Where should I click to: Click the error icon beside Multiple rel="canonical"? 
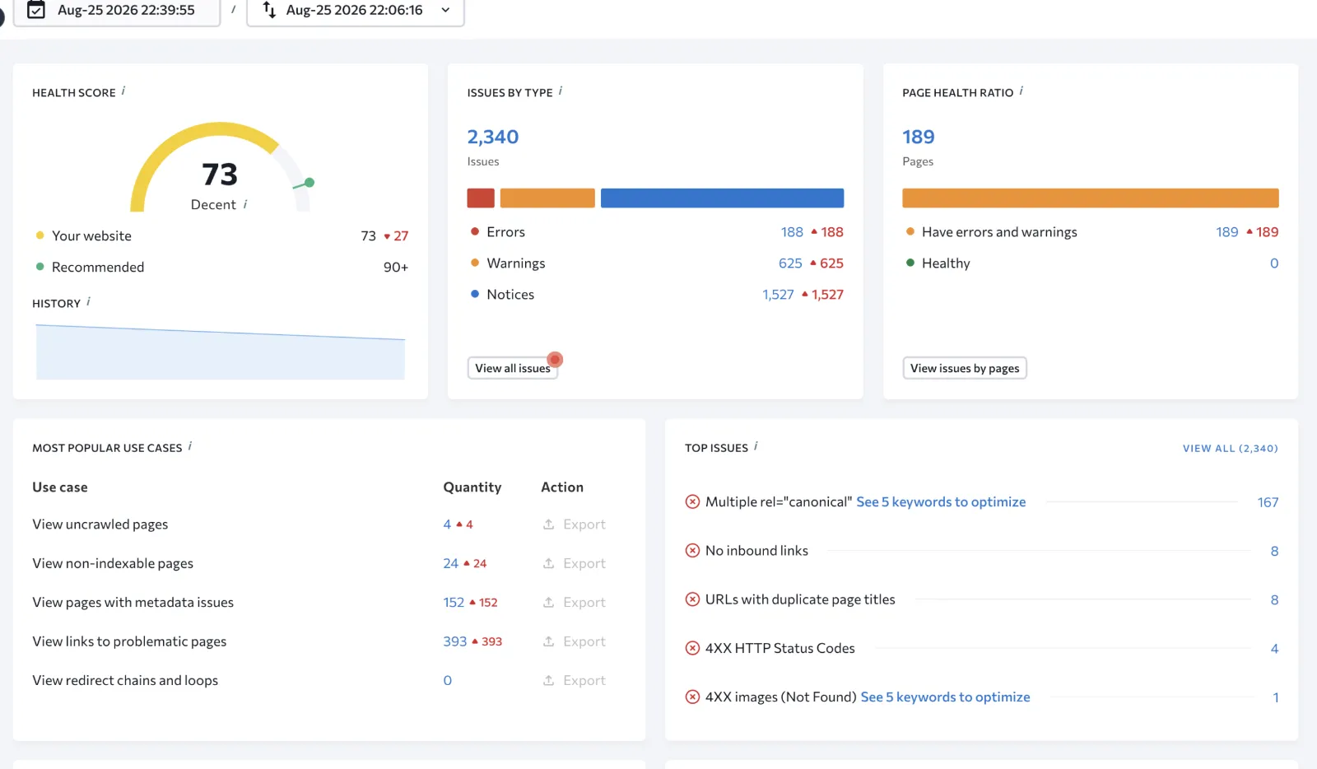693,502
